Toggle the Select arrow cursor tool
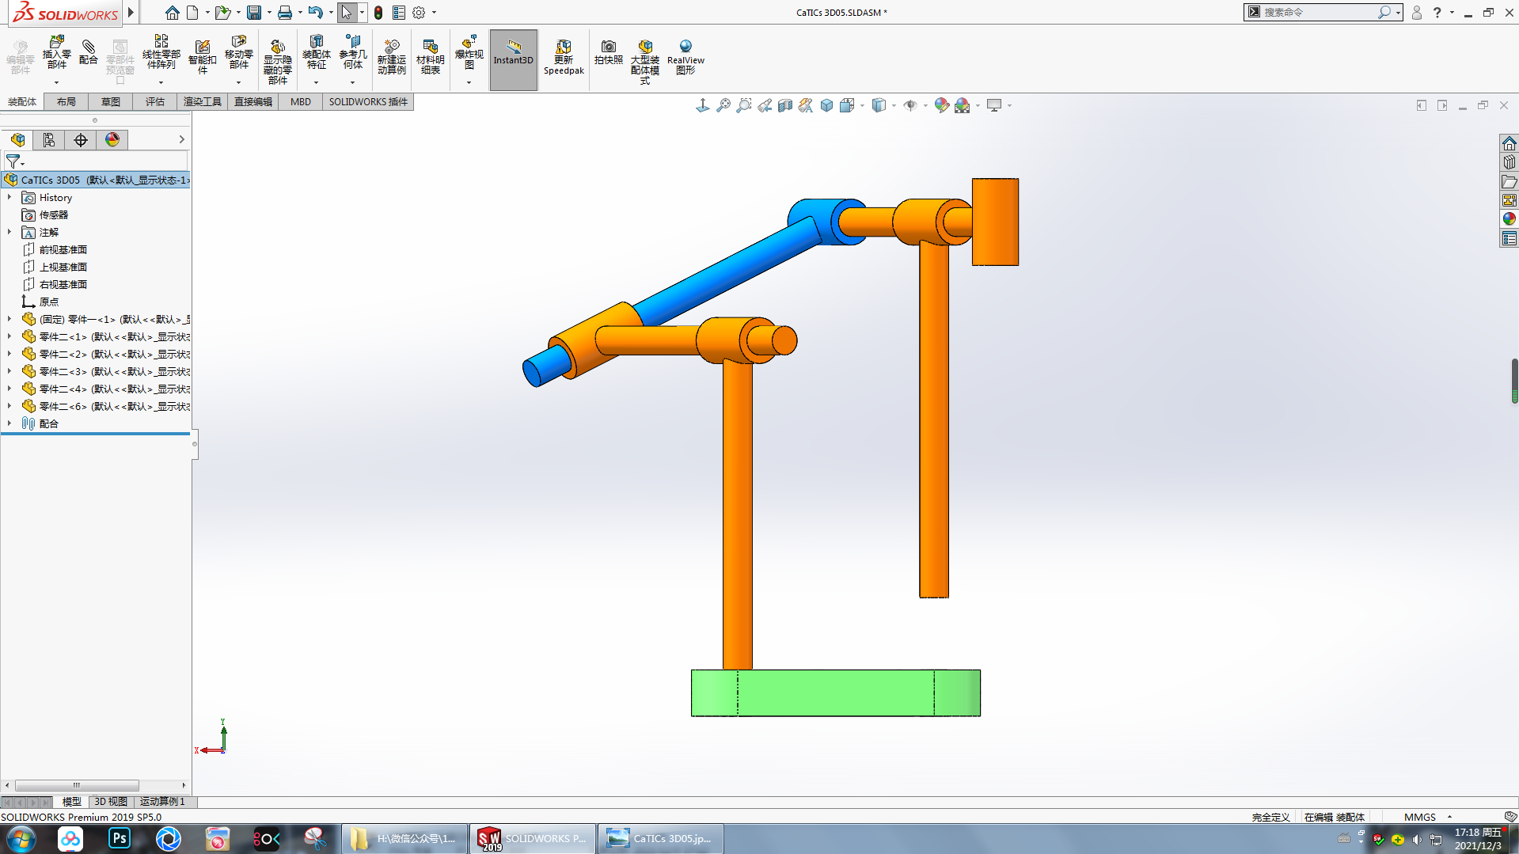This screenshot has height=854, width=1519. point(346,13)
